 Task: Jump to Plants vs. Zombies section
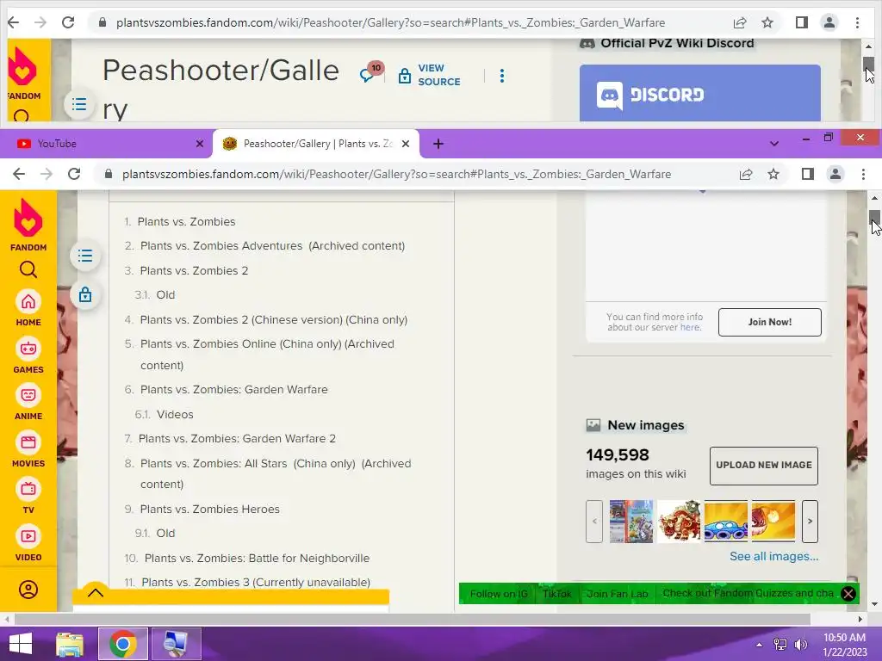186,221
